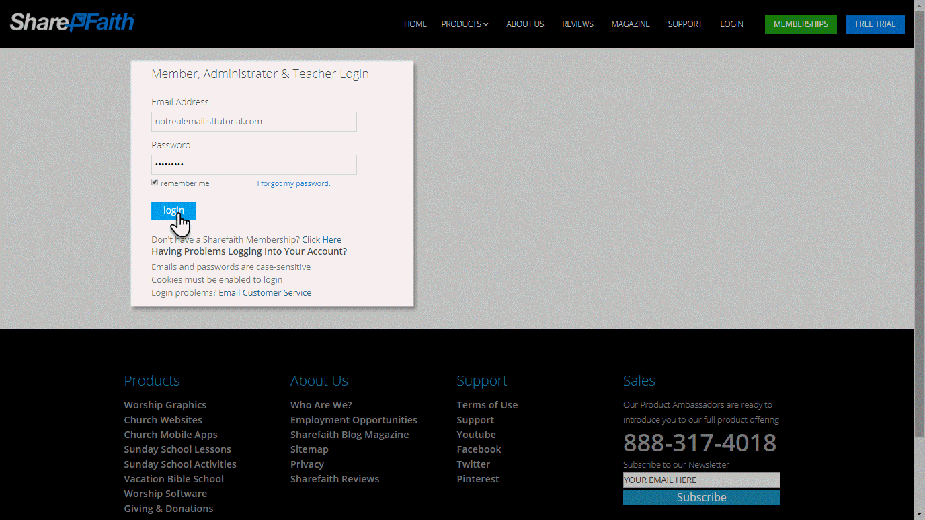Open Employment Opportunities footer link
This screenshot has width=925, height=520.
(x=354, y=420)
